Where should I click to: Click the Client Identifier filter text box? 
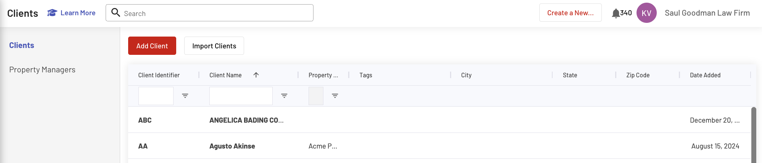pyautogui.click(x=156, y=96)
